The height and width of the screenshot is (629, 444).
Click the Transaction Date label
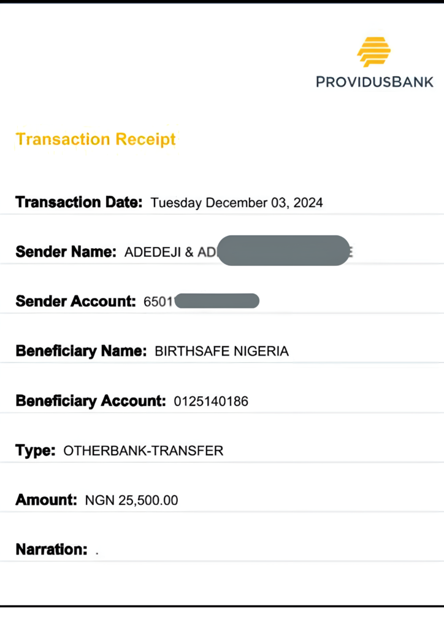tap(79, 202)
